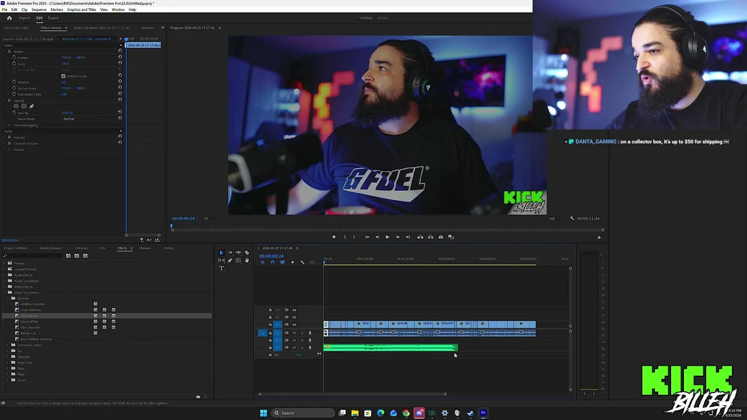Select the Hand tool

[247, 260]
